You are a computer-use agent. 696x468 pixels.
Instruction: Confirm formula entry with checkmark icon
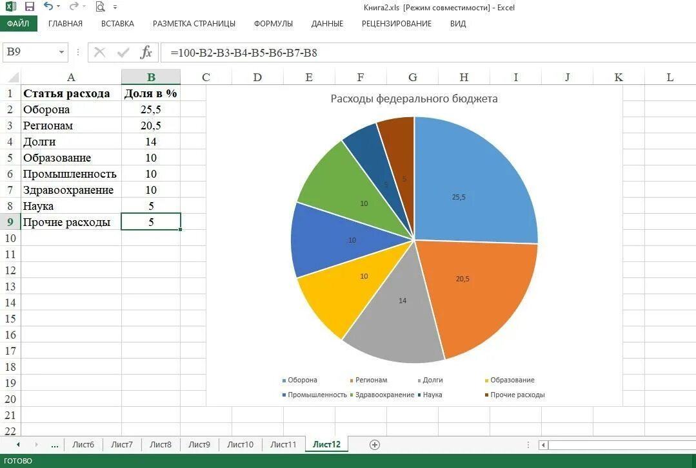click(123, 53)
